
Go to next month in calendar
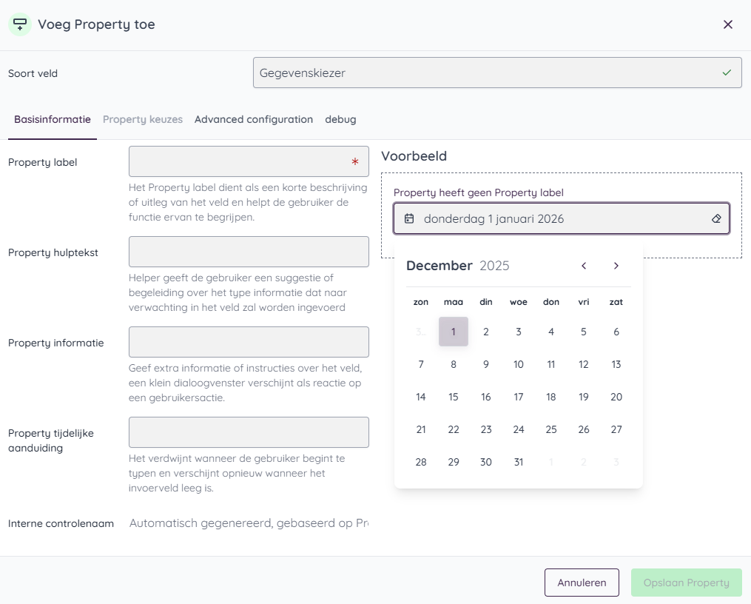(x=616, y=266)
